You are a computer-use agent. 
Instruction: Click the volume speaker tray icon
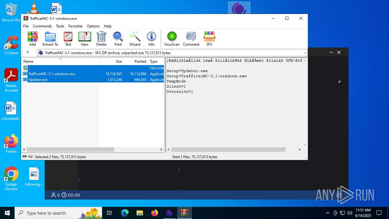pos(350,213)
